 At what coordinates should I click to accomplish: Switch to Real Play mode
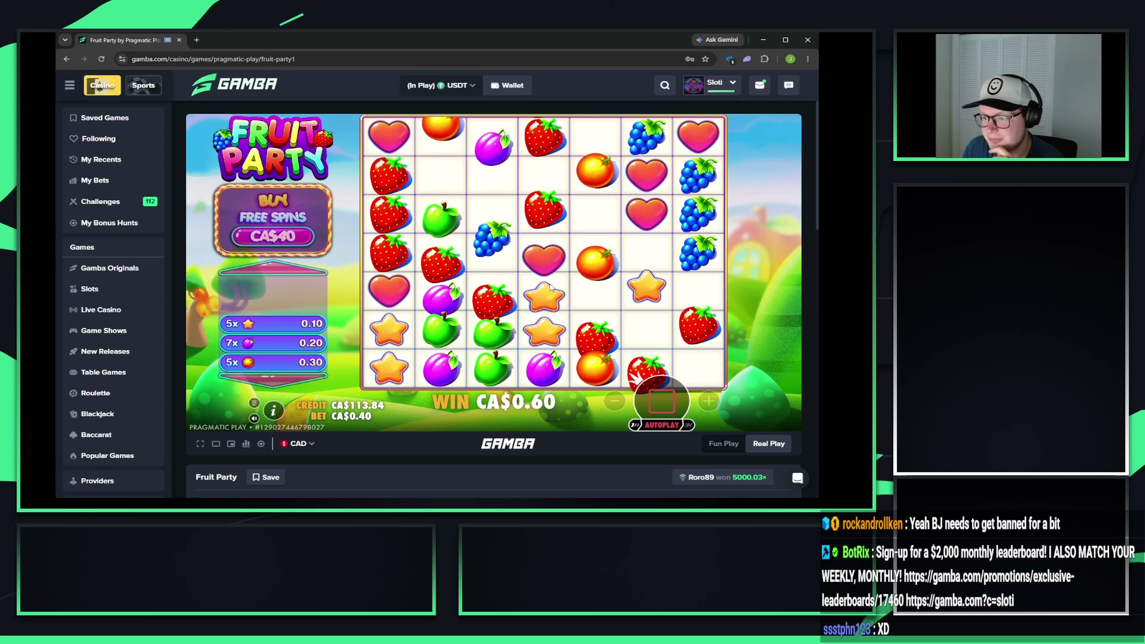coord(769,444)
